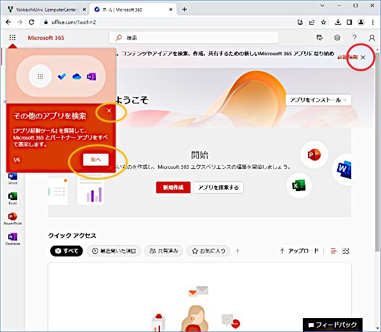The height and width of the screenshot is (332, 381).
Task: Open Excel from the left sidebar
Action: [x=13, y=199]
